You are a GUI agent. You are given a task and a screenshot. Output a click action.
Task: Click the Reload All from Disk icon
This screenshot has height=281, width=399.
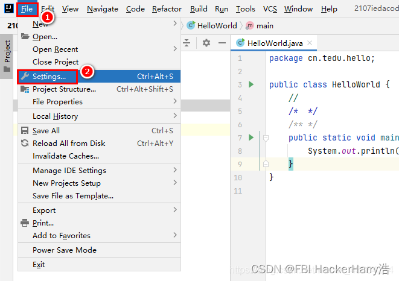point(25,143)
